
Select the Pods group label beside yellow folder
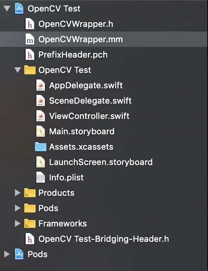[x=48, y=208]
